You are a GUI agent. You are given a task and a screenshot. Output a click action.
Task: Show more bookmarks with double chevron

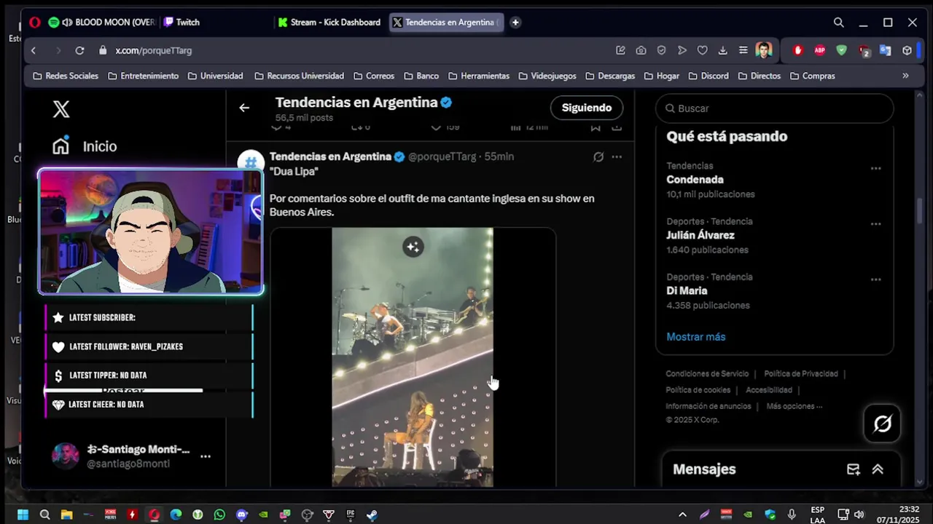click(x=905, y=76)
